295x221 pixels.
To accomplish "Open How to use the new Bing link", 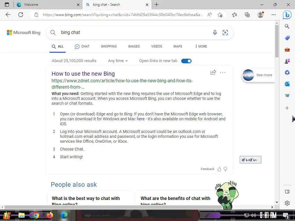I will [83, 74].
